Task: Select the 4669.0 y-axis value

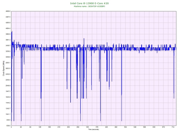Action: click(x=8, y=11)
